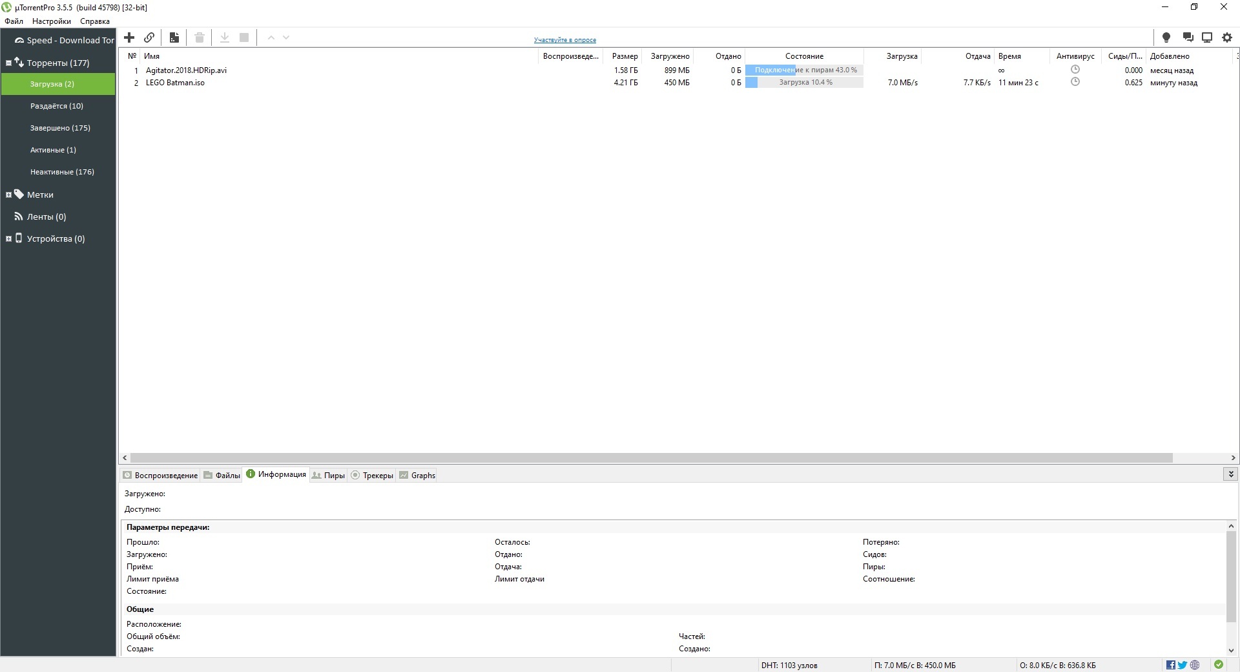Switch to the Файлы tab
The height and width of the screenshot is (672, 1240).
tap(222, 475)
